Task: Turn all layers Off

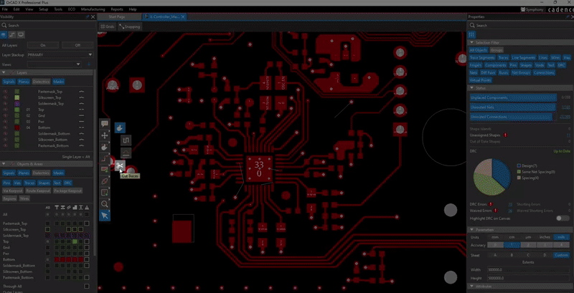Action: pyautogui.click(x=77, y=45)
